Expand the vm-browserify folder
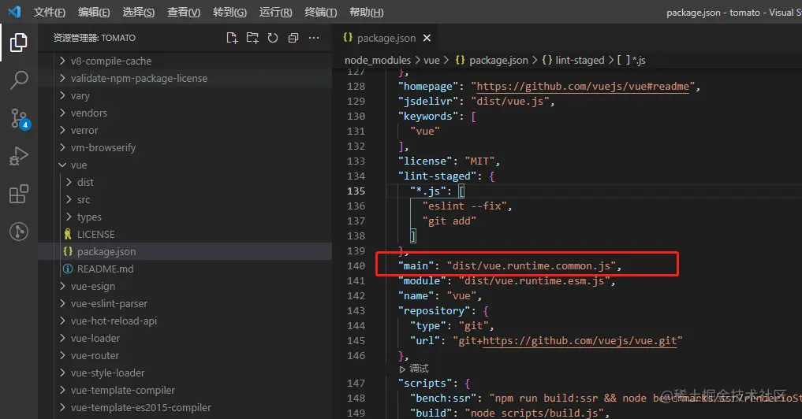 pos(185,147)
